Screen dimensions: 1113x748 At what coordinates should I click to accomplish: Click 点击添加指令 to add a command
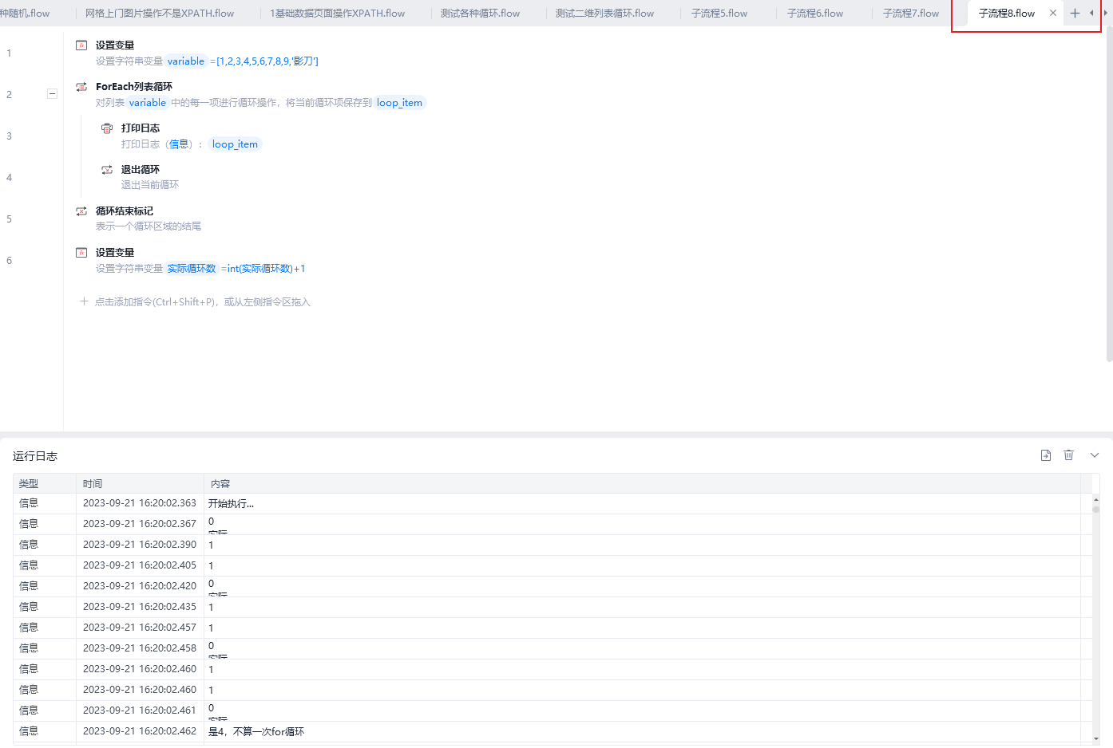195,302
